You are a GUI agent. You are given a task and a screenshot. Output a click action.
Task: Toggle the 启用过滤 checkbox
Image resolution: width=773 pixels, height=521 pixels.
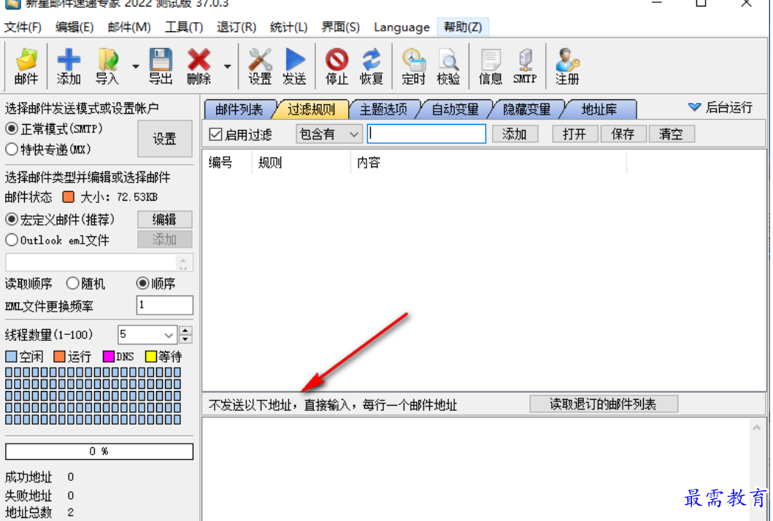pyautogui.click(x=215, y=134)
